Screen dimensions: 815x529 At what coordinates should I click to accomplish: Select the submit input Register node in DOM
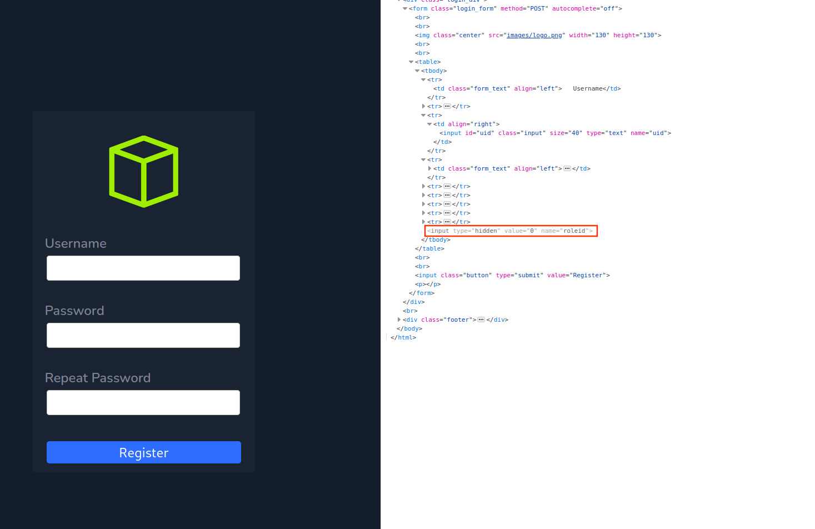(512, 276)
